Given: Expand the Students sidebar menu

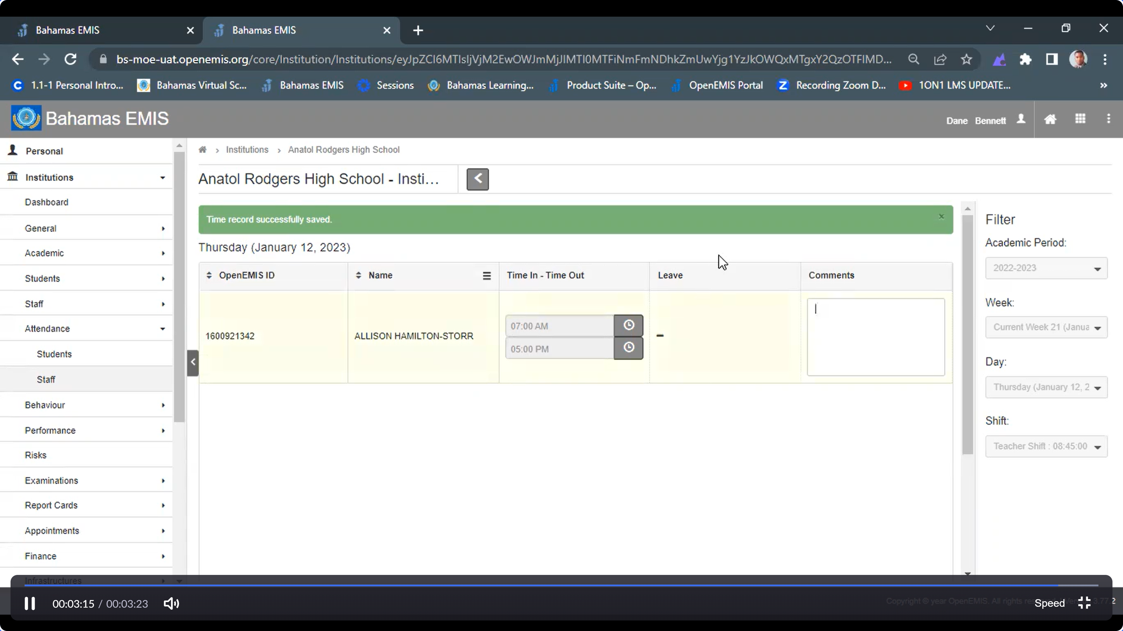Looking at the screenshot, I should coord(86,278).
